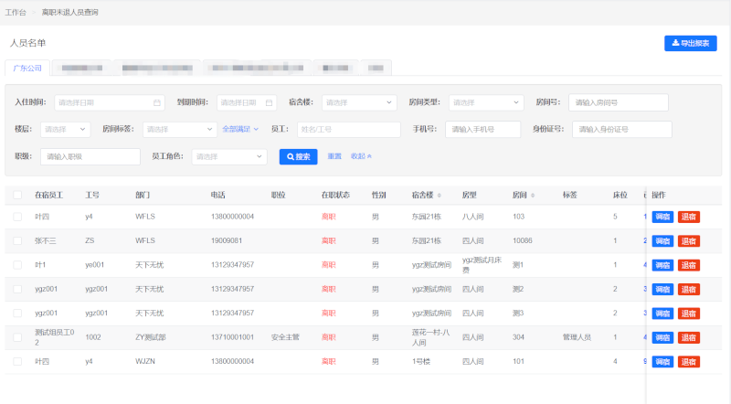
Task: Click 调宿 for 张不三
Action: pyautogui.click(x=662, y=241)
